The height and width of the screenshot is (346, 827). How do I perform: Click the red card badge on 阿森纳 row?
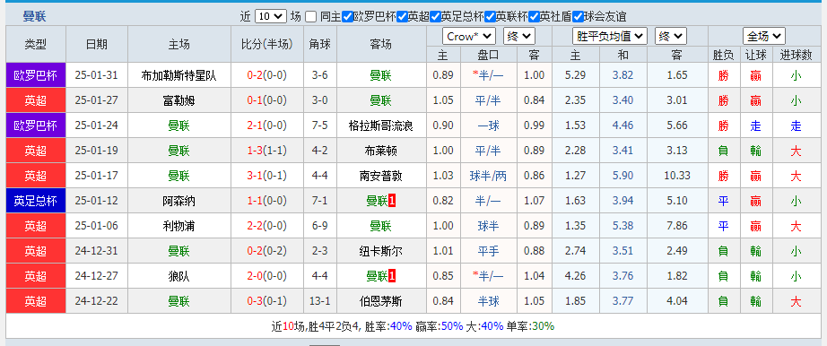coord(392,201)
